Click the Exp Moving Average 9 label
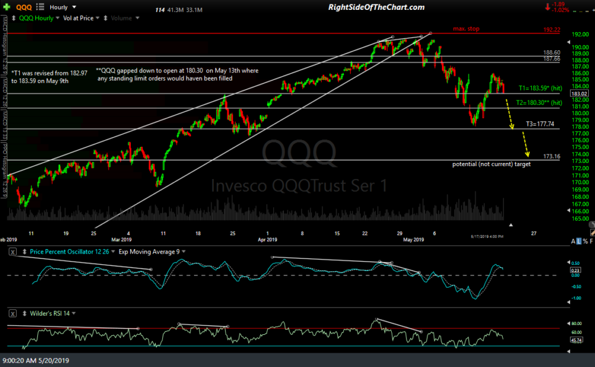Viewport: 595px width, 367px height. tap(149, 251)
